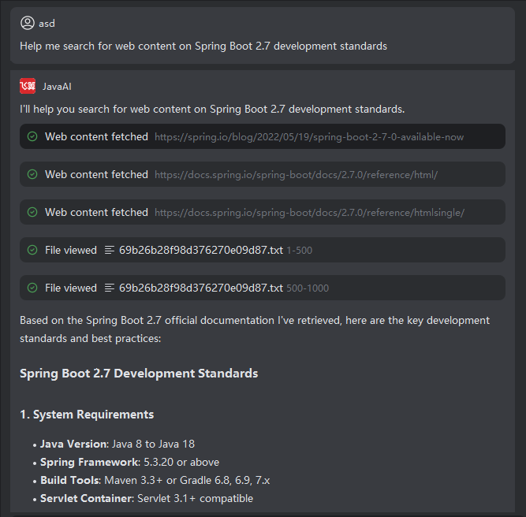Select the user's Spring Boot 2.7 search message

[x=203, y=46]
